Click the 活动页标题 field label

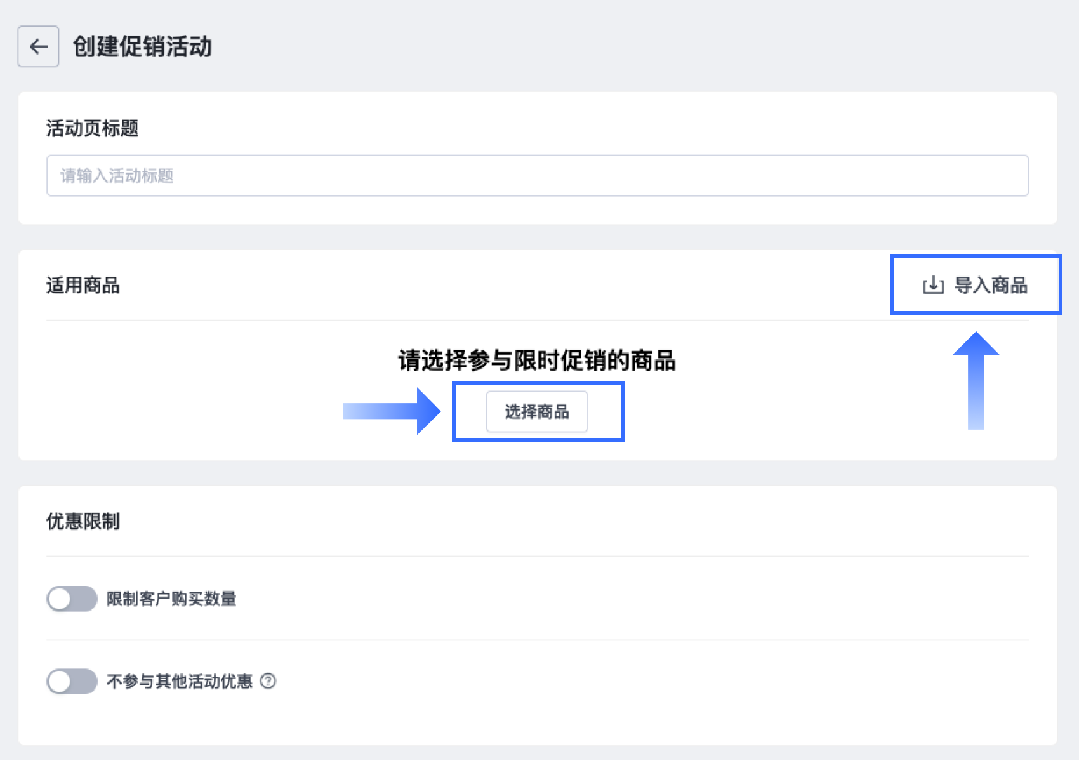tap(93, 128)
